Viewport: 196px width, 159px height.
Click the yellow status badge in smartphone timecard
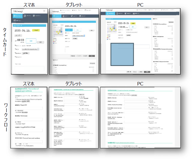pos(36,30)
